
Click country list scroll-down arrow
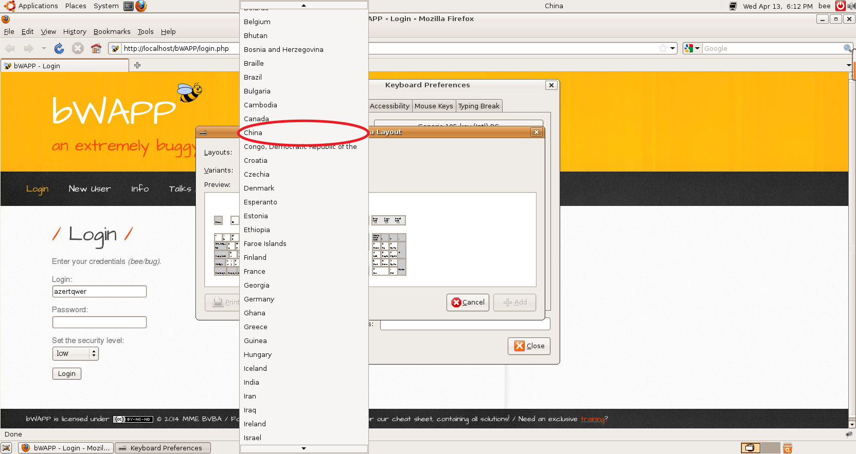pos(304,448)
